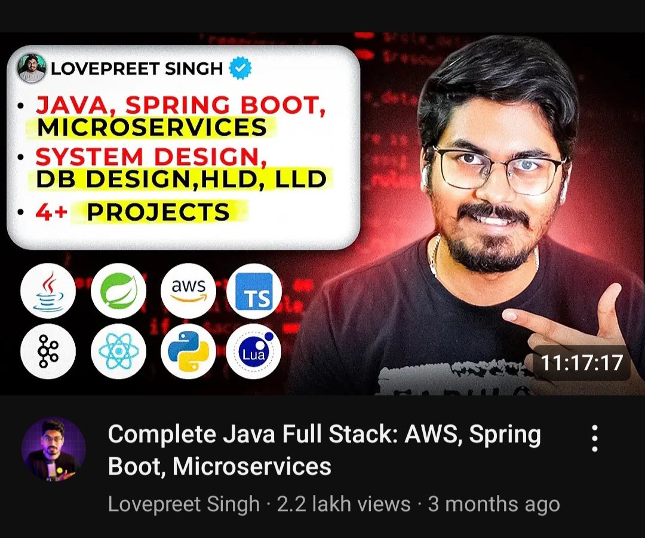Tap small profile photo beside LOVEPREET SINGH

32,68
